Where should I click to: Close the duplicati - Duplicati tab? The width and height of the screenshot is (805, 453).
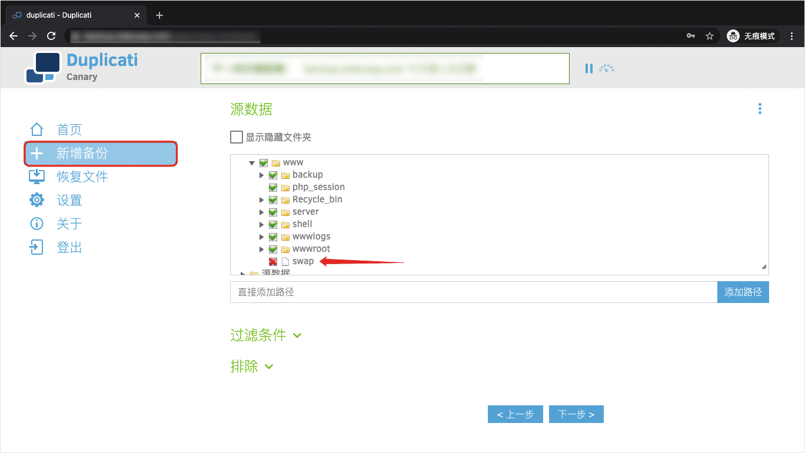(x=137, y=15)
